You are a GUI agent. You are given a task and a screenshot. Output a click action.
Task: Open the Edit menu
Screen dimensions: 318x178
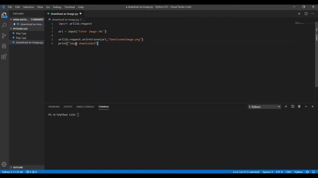pyautogui.click(x=17, y=7)
